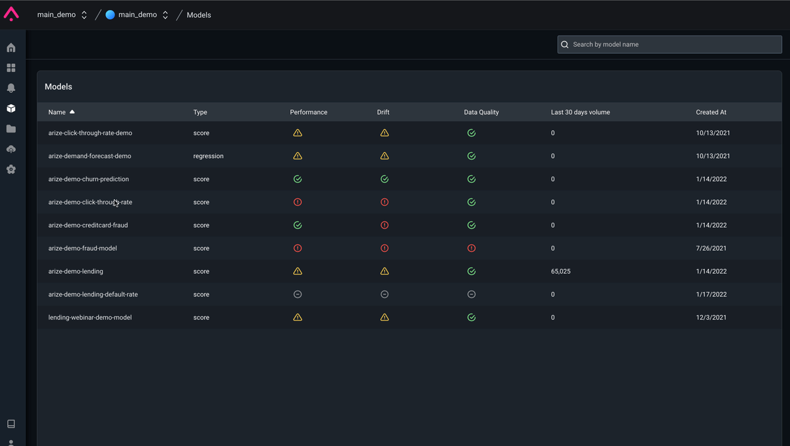Click Data Quality check icon for arize-demand-forecast-demo
Image resolution: width=790 pixels, height=446 pixels.
(x=471, y=156)
